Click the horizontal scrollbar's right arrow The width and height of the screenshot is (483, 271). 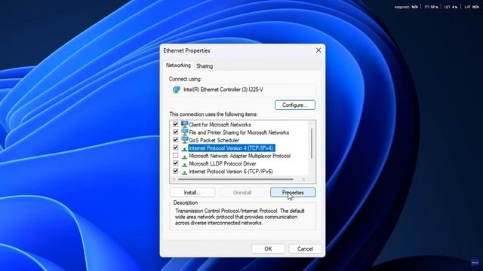[x=303, y=179]
